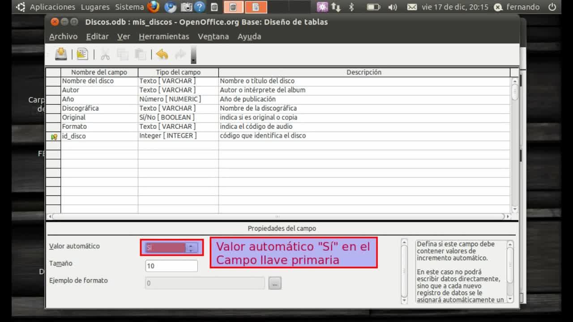This screenshot has width=573, height=322.
Task: Open the network indicator in the panel
Action: click(336, 7)
